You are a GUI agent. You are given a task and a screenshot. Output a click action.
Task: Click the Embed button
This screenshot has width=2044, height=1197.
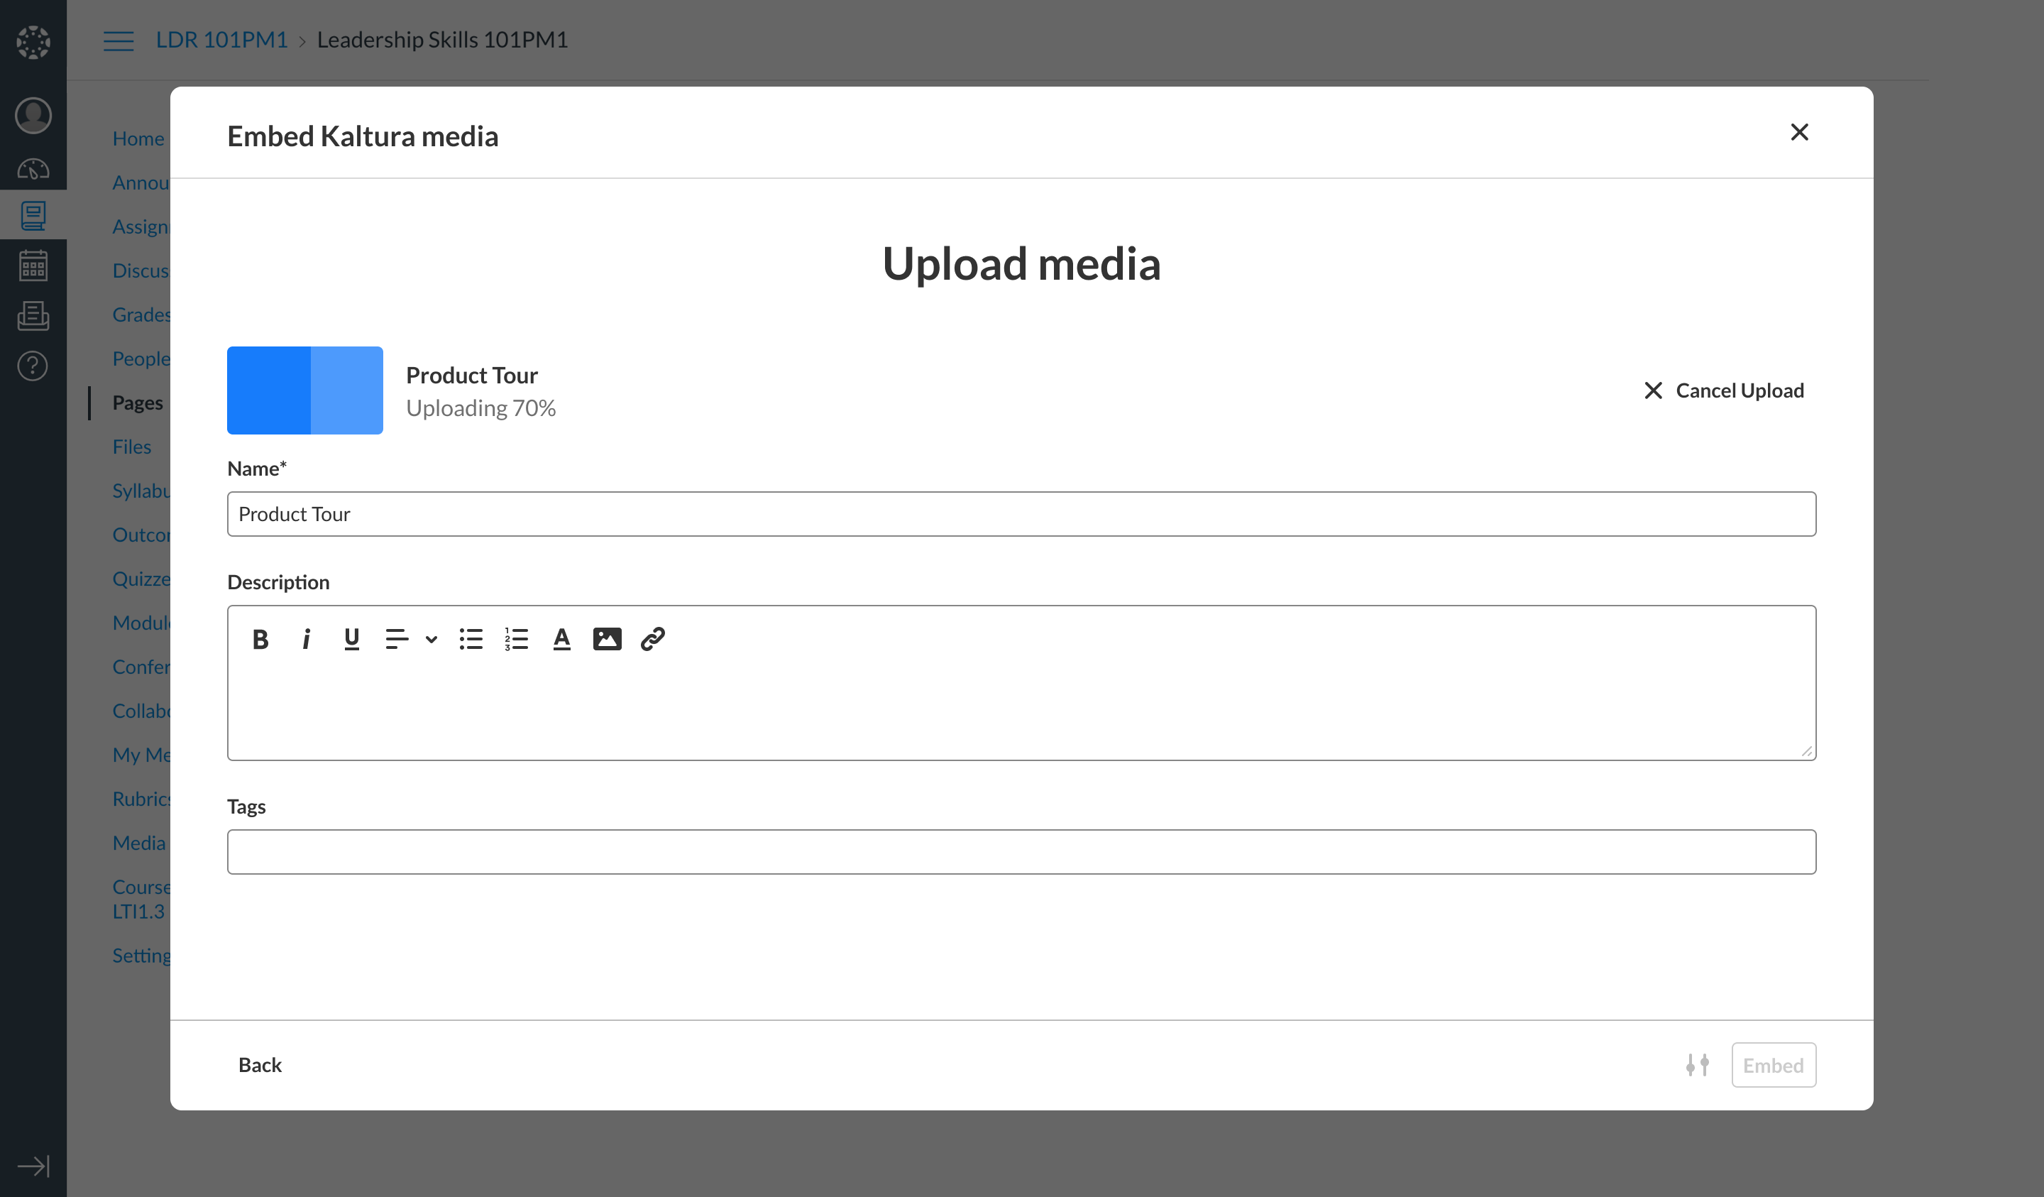tap(1773, 1065)
